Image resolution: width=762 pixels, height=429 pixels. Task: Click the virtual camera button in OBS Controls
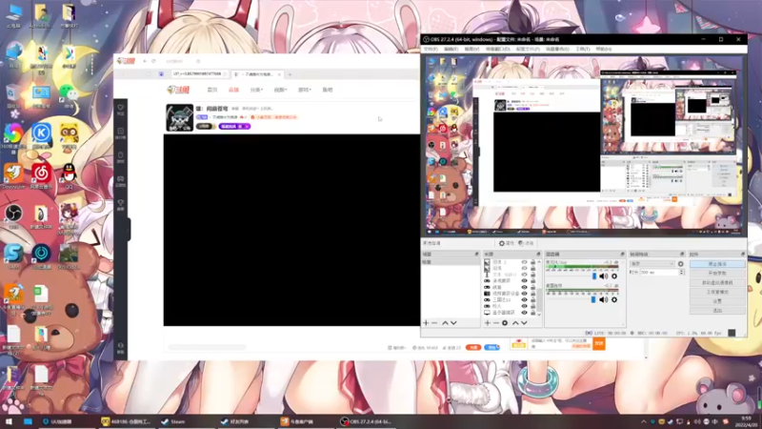tap(717, 282)
